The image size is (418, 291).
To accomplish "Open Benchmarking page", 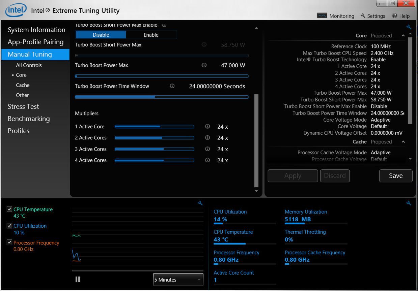I will point(29,119).
